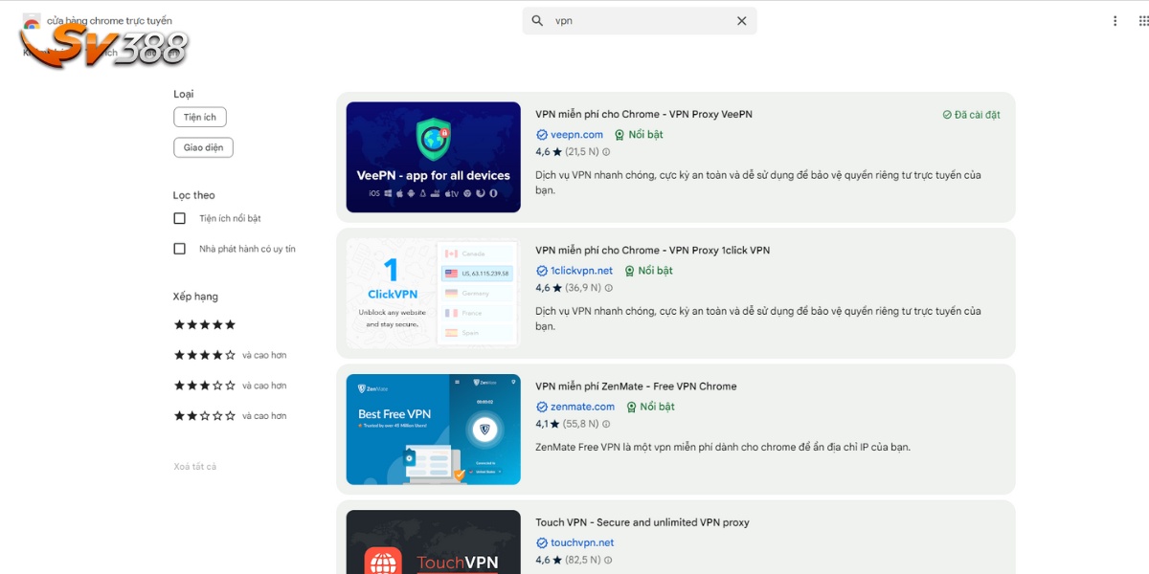Open Touch VPN Secure and unlimited title
The width and height of the screenshot is (1149, 574).
tap(642, 522)
